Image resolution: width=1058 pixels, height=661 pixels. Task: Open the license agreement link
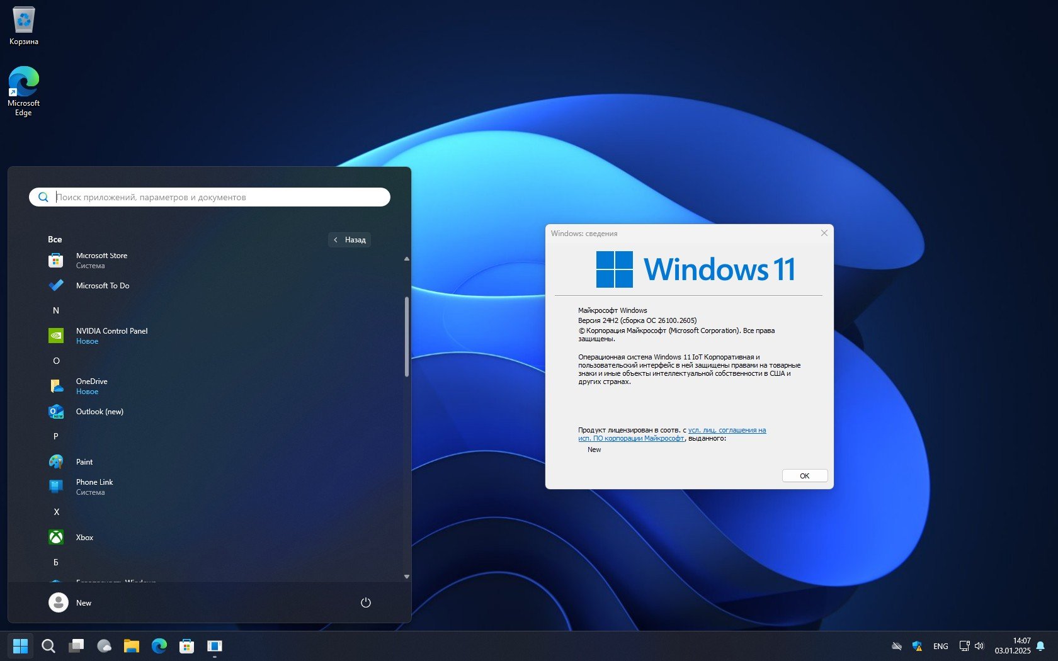[x=727, y=431]
